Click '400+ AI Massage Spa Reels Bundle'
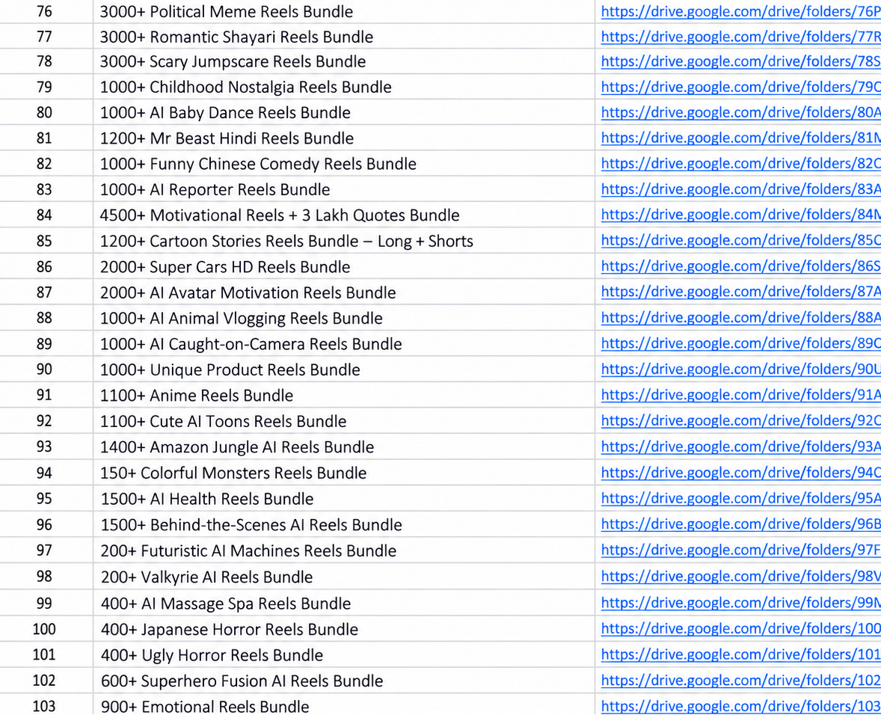This screenshot has width=881, height=715. point(226,604)
